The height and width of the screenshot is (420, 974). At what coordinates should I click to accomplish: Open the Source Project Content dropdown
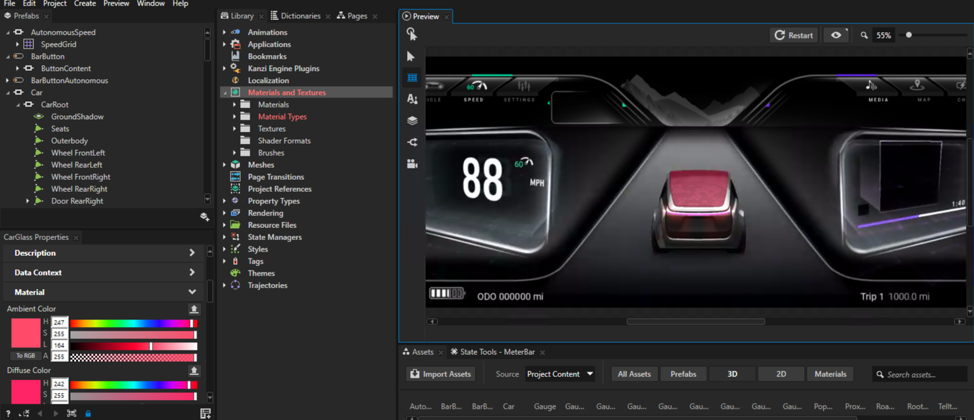[x=560, y=374]
